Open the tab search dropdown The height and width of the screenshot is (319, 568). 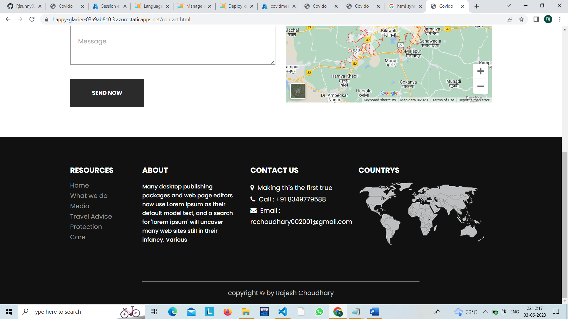509,6
